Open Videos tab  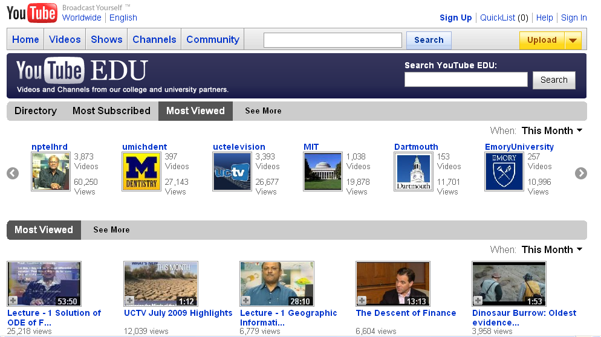pyautogui.click(x=65, y=39)
